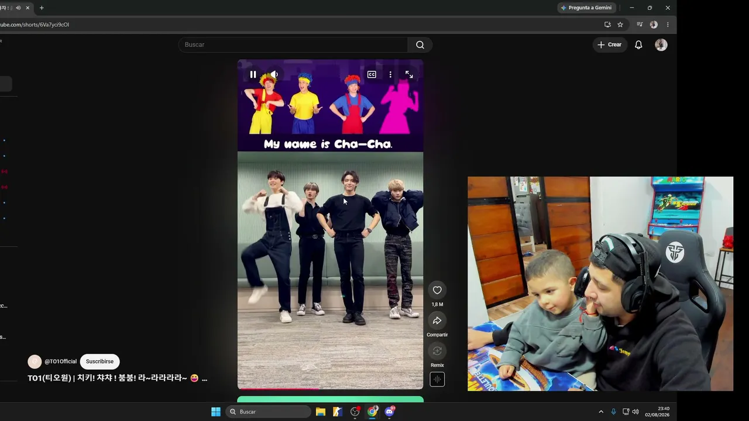Open a new browser tab
Screen dimensions: 749x421
point(42,8)
